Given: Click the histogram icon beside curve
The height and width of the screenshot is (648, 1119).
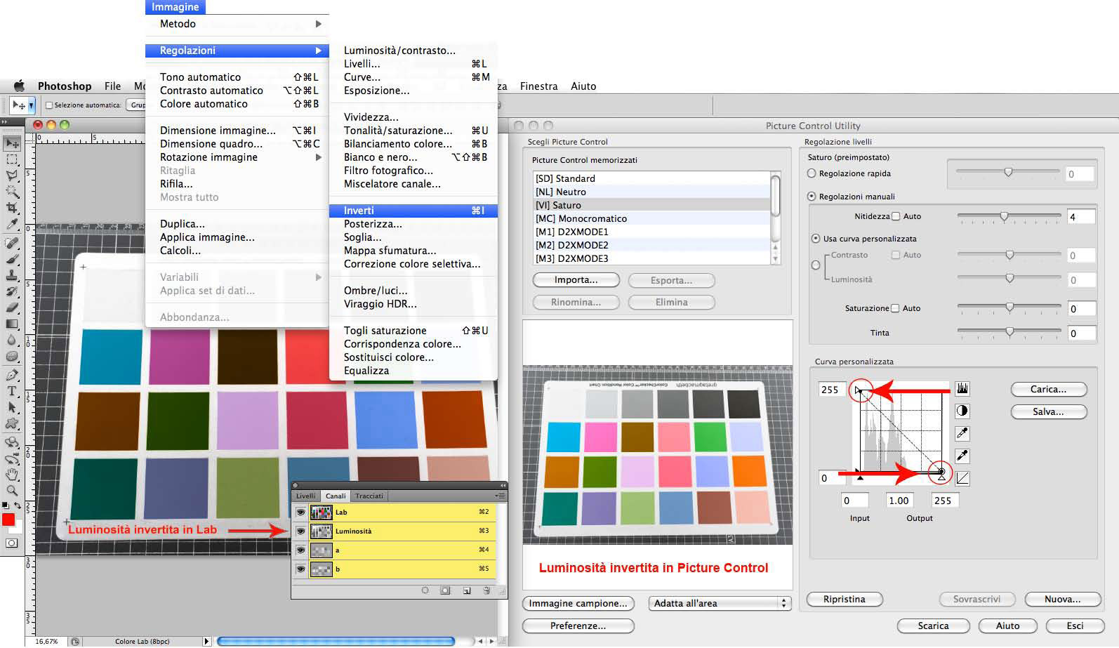Looking at the screenshot, I should click(962, 388).
